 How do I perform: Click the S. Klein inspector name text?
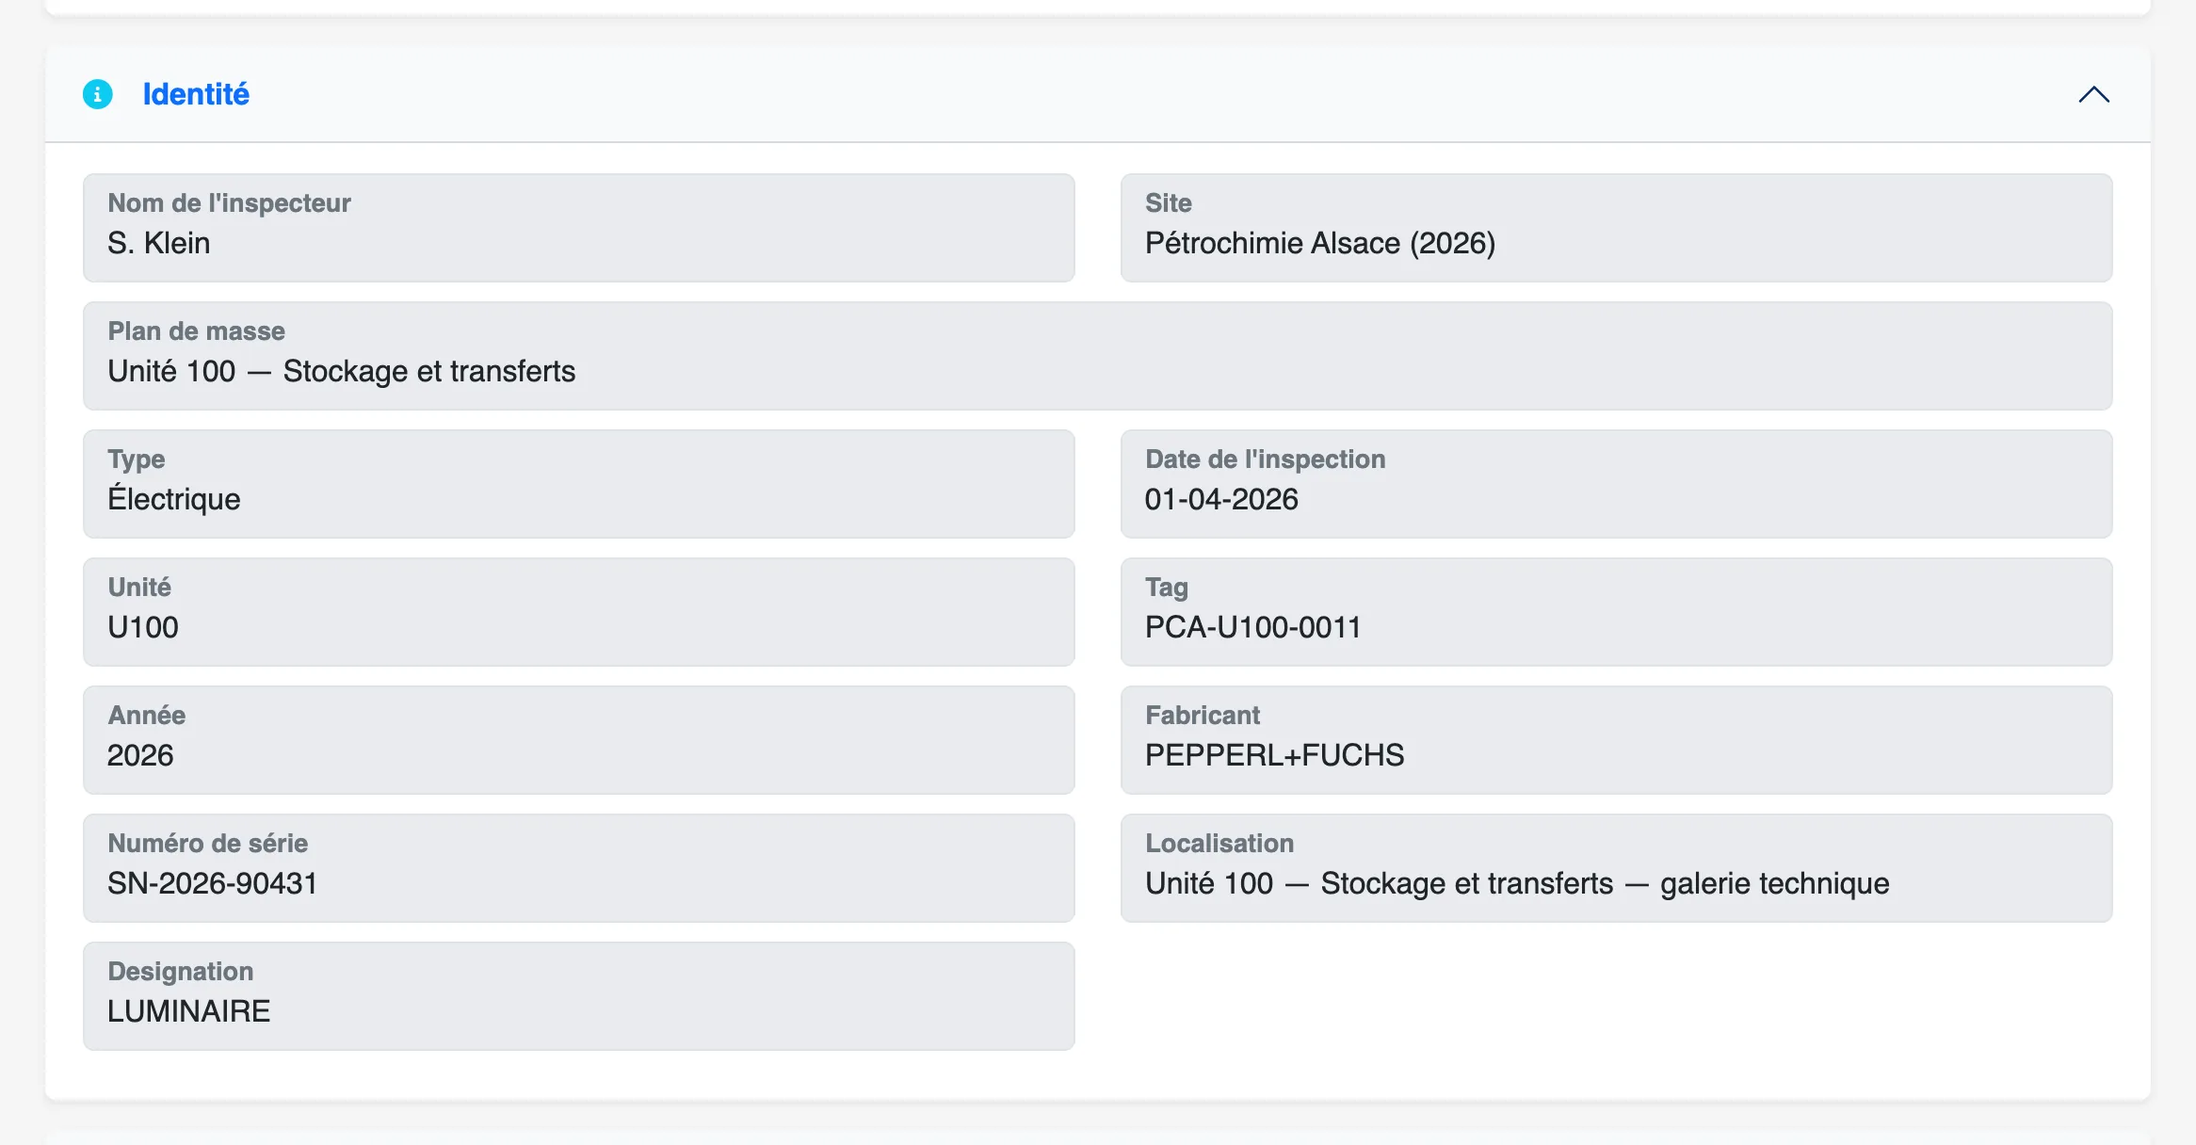pyautogui.click(x=158, y=243)
